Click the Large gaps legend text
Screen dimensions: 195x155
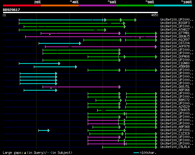[x=13, y=153]
